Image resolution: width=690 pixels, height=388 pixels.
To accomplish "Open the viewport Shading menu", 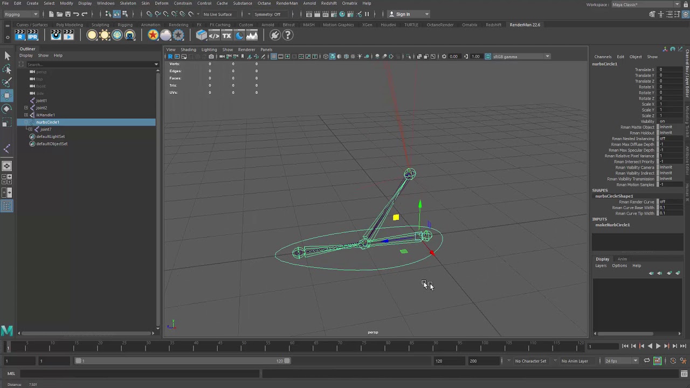I will tap(188, 50).
